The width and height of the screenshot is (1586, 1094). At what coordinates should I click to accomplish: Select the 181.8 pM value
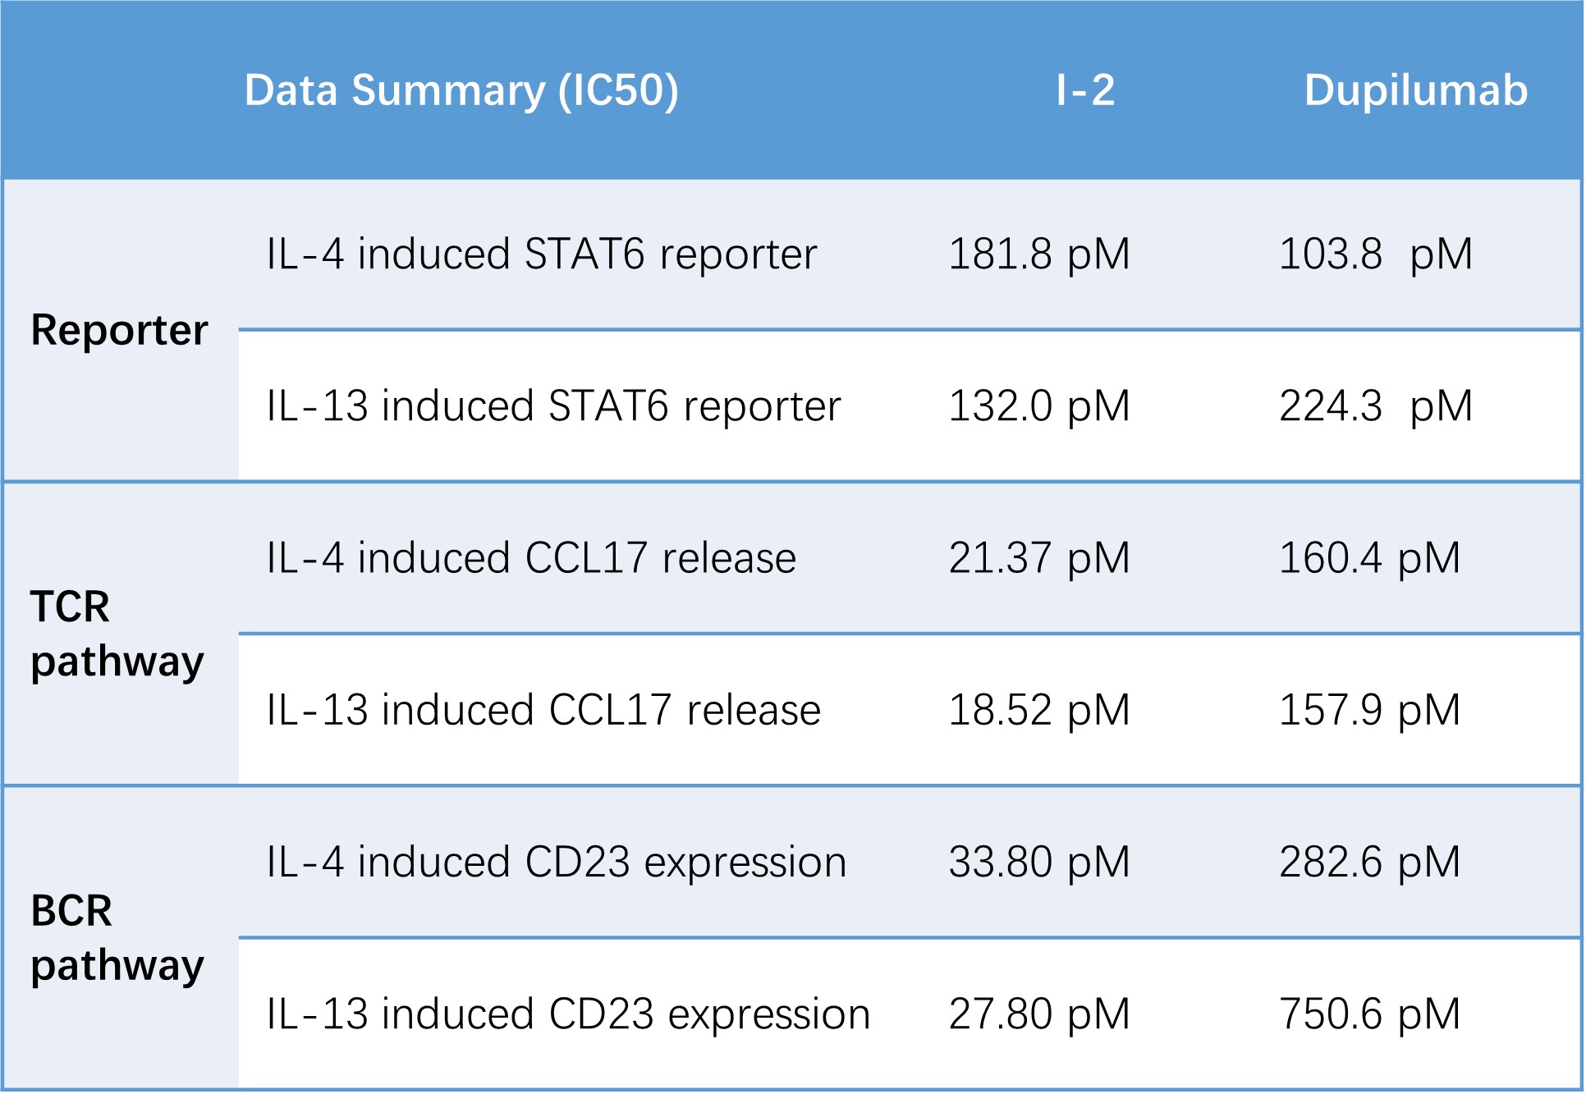click(x=1039, y=254)
